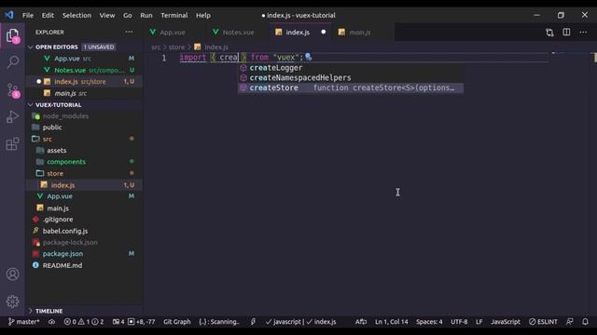Open the View menu

pos(107,15)
